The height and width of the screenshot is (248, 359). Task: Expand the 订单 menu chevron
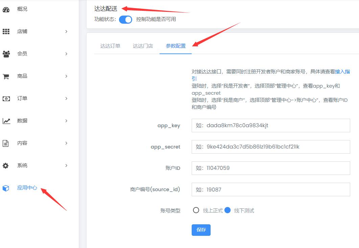66,98
